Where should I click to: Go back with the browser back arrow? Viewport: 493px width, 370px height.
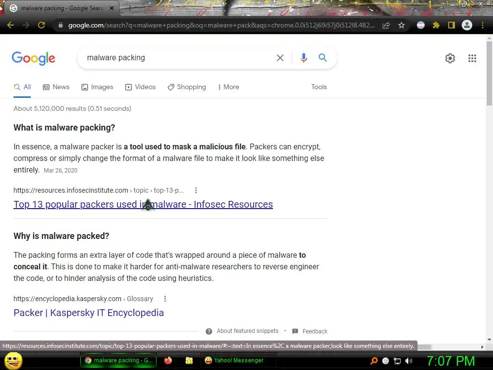[11, 25]
